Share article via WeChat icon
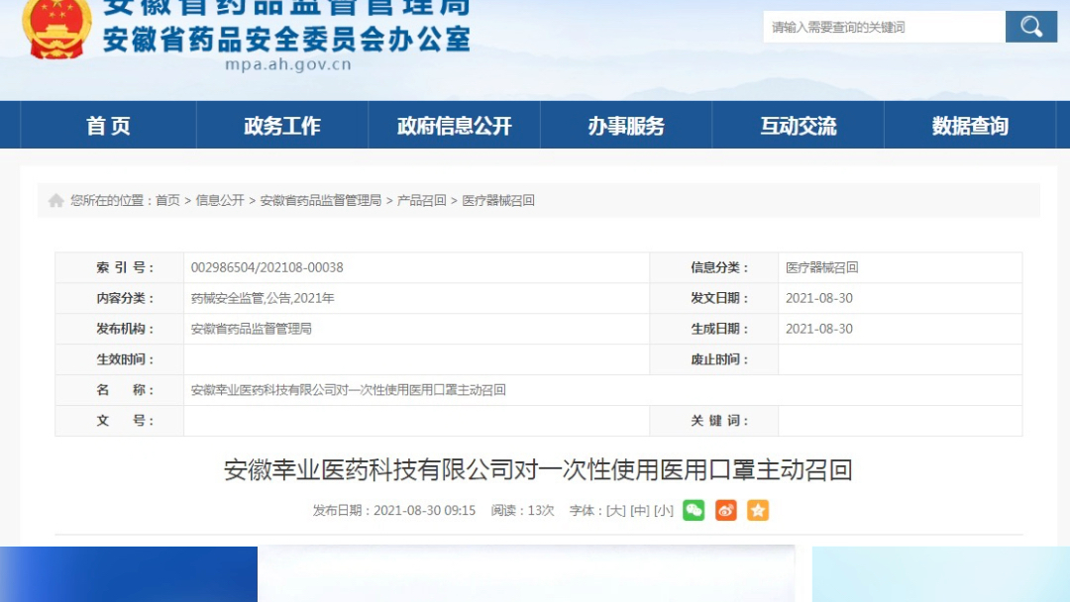The image size is (1070, 602). [694, 511]
